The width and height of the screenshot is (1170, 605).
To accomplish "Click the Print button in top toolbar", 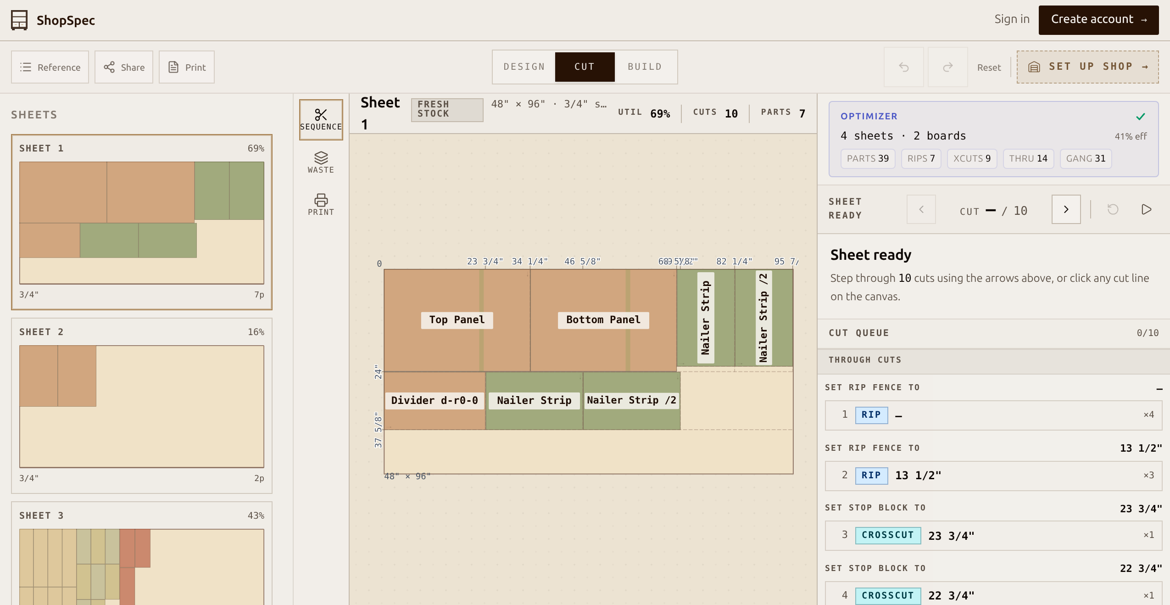I will (187, 67).
